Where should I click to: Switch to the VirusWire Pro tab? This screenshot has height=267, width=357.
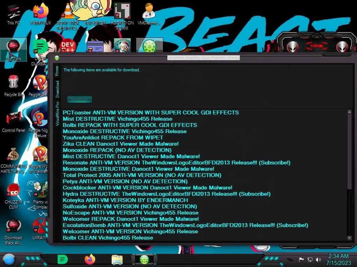[x=58, y=114]
